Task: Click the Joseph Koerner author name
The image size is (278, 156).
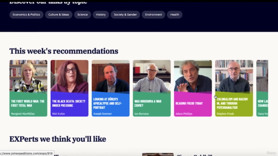Action: [x=103, y=114]
